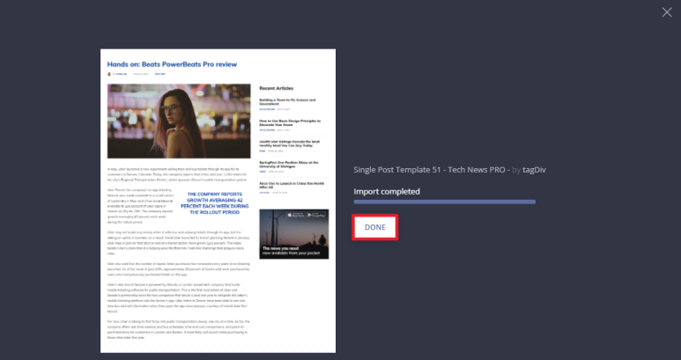Click "Import completed" status text

387,191
